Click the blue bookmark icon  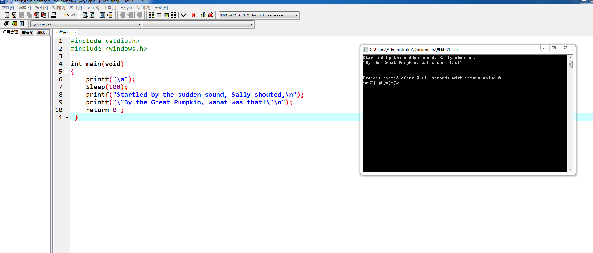(x=22, y=24)
